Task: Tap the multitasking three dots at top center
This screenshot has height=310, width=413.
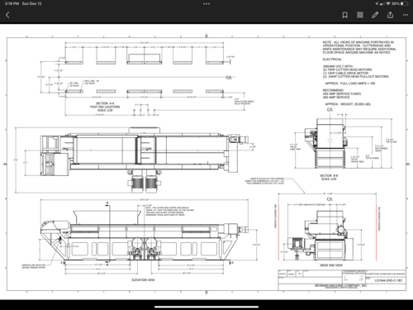Action: [206, 4]
